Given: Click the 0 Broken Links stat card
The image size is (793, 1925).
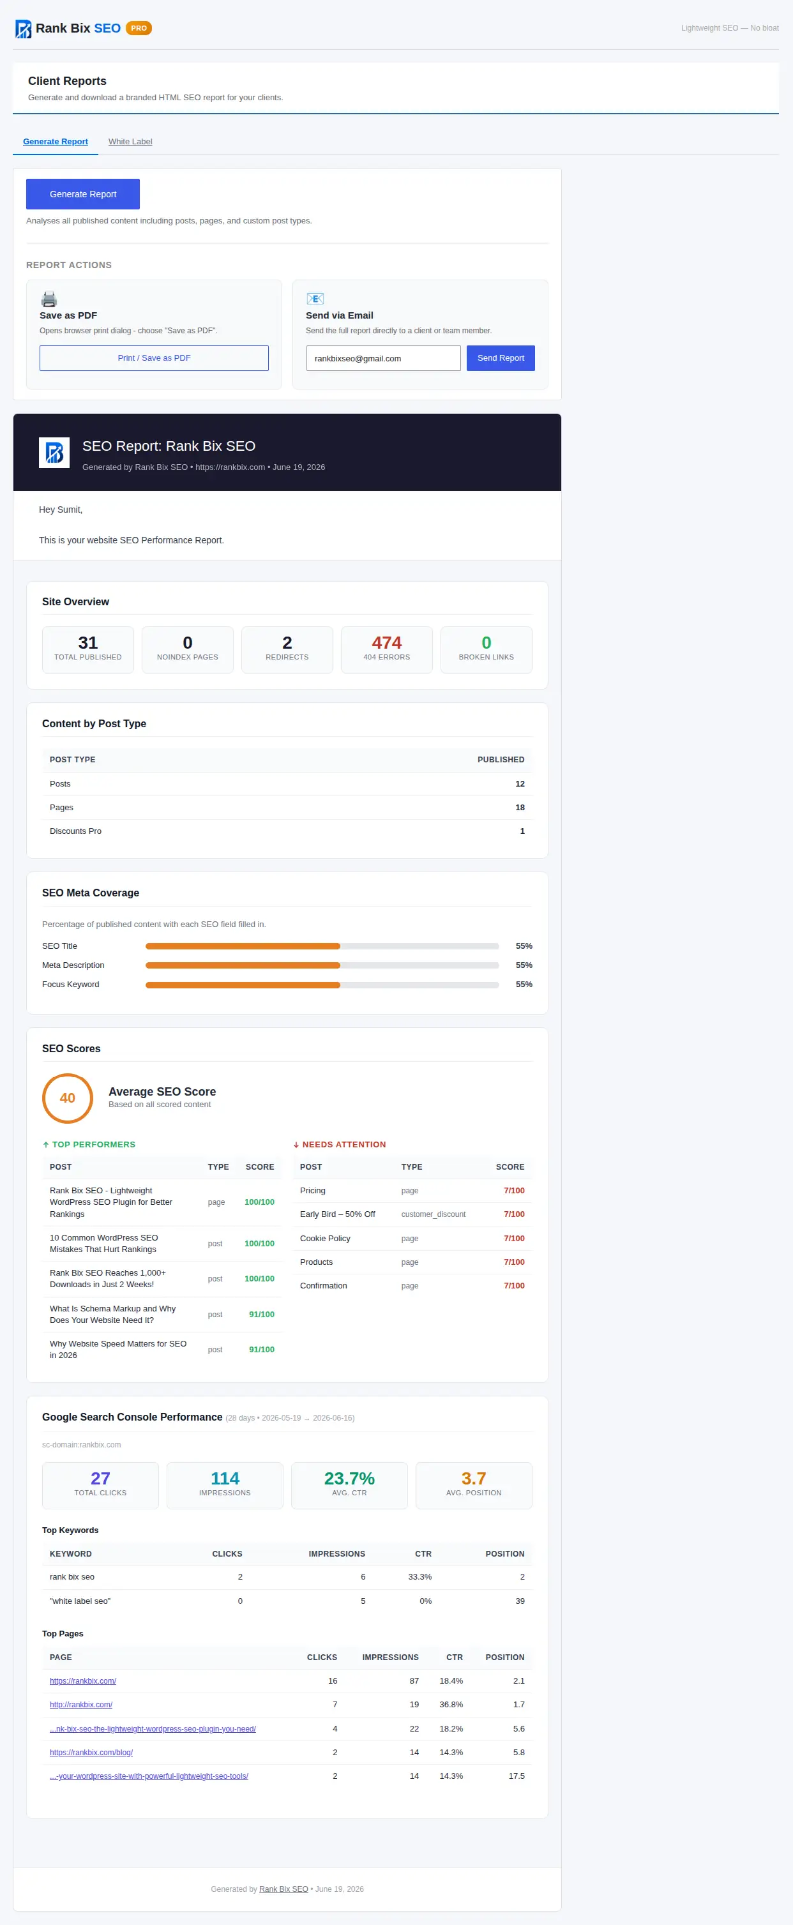Looking at the screenshot, I should click(487, 650).
